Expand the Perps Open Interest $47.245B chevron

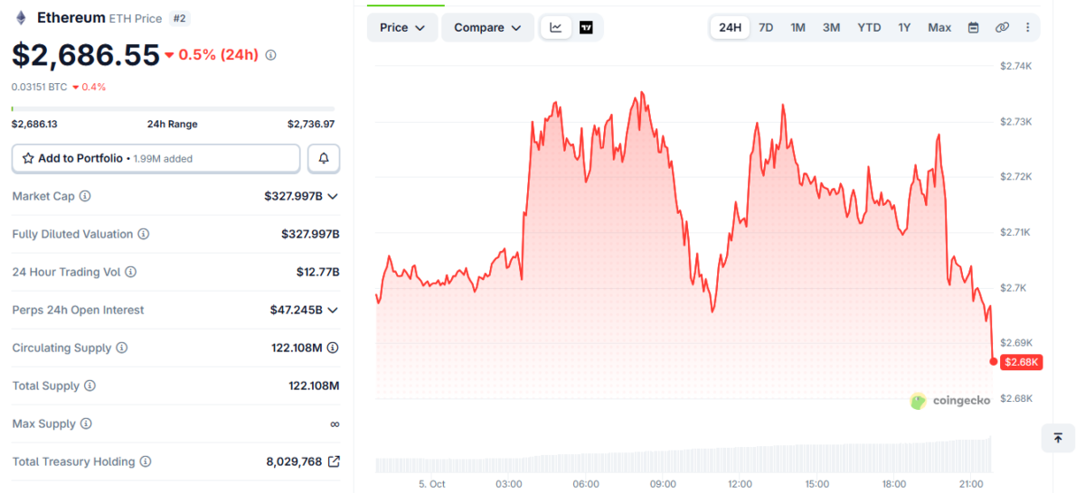[333, 310]
